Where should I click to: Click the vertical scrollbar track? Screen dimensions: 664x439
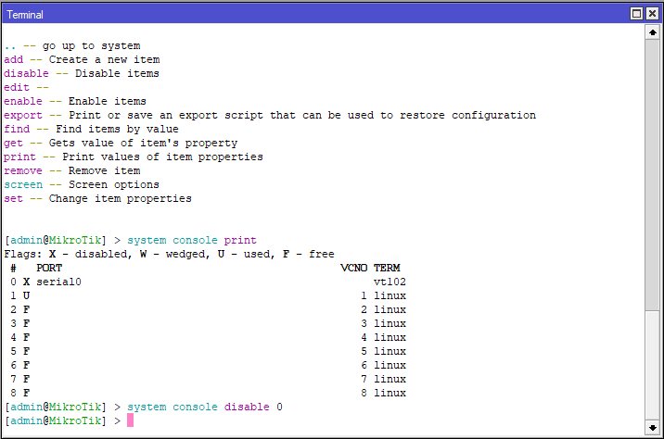pyautogui.click(x=653, y=232)
